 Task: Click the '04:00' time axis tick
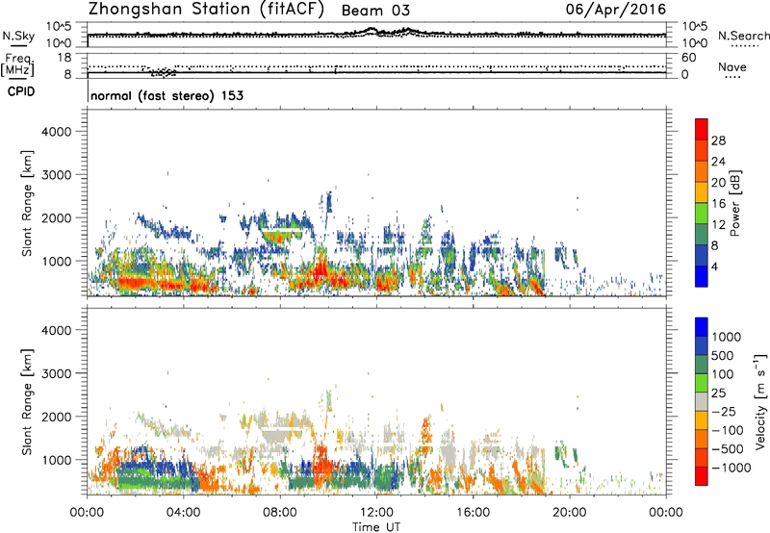pos(183,513)
